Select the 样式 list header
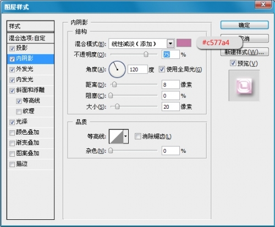 [30, 26]
